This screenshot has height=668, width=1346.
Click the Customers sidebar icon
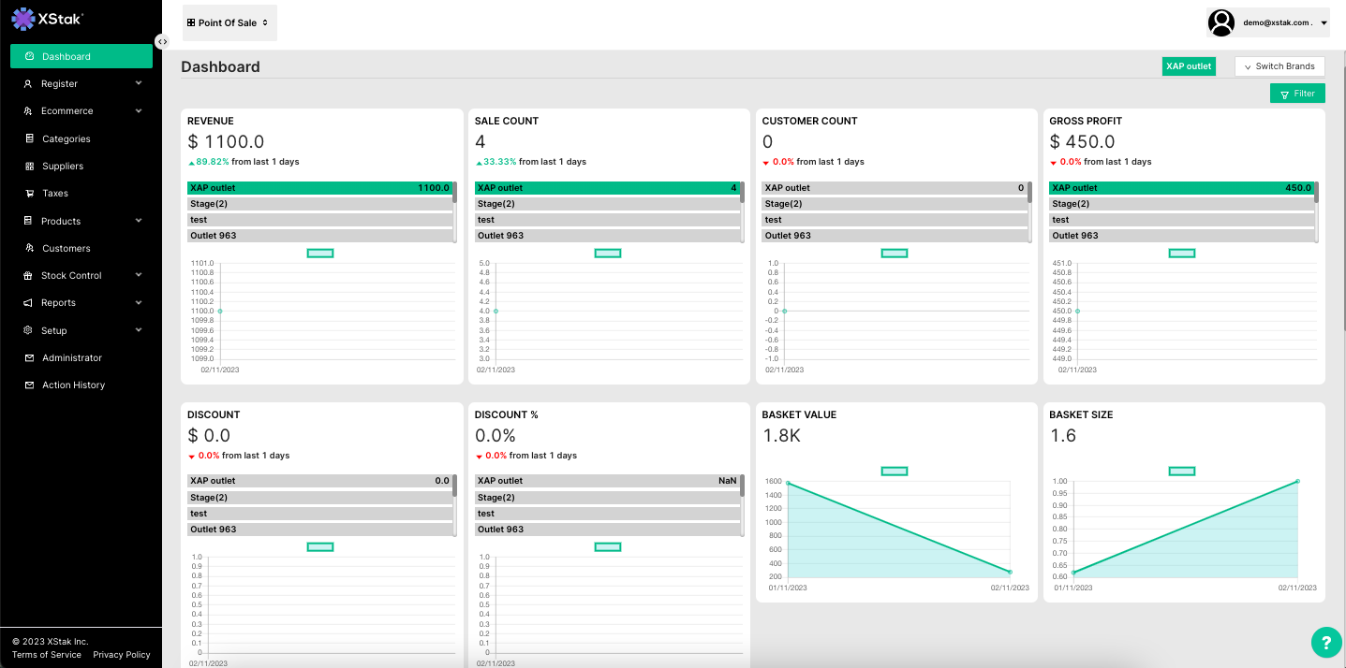tap(29, 248)
